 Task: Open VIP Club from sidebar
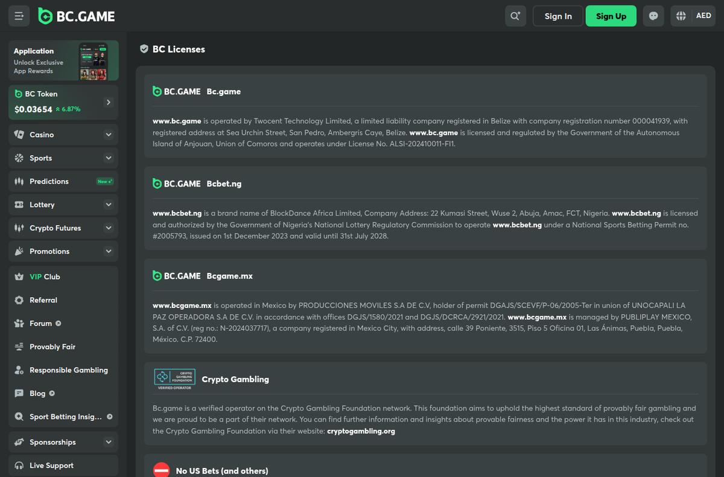63,277
